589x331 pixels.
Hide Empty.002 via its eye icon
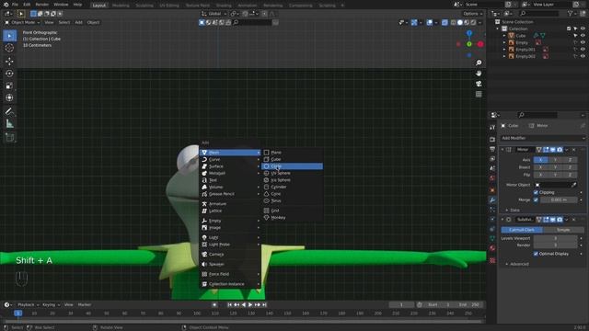tap(583, 56)
